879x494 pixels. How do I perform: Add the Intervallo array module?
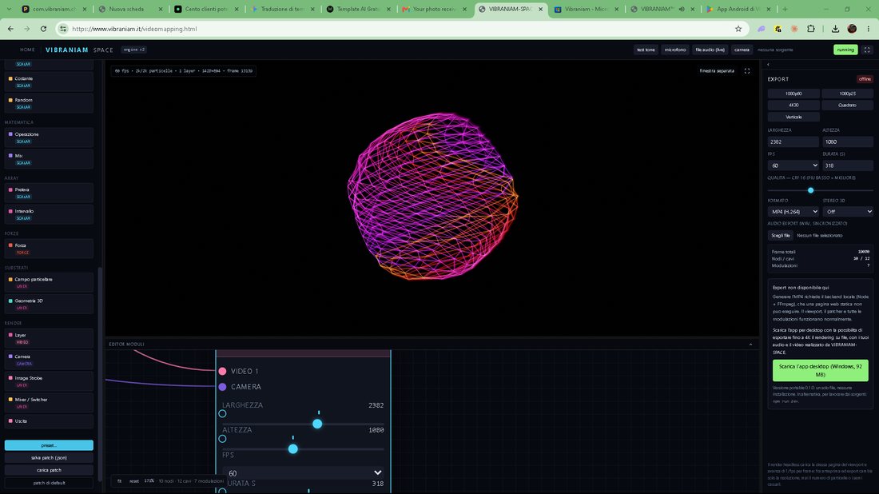[49, 214]
